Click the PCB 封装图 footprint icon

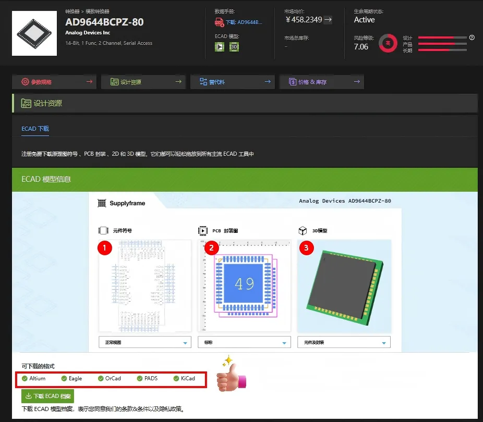point(202,230)
